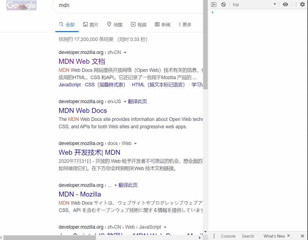Expand the docs › Web result options arrow
This screenshot has height=240, width=308.
(135, 144)
